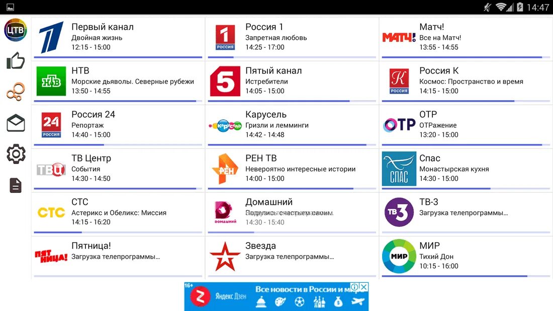Open the envelope feedback icon
Image resolution: width=553 pixels, height=311 pixels.
tap(16, 123)
